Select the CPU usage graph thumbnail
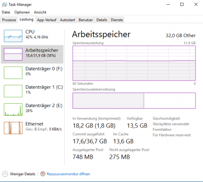 [x=13, y=36]
